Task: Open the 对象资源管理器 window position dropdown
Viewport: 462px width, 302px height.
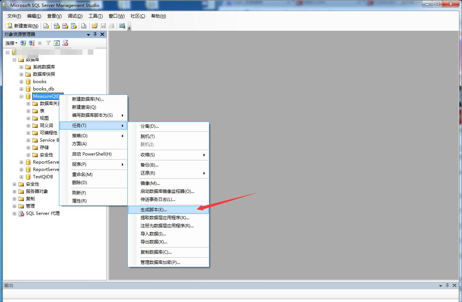Action: [88, 34]
